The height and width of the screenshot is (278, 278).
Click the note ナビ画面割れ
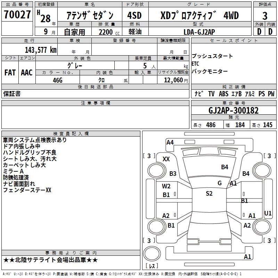pos(19,184)
